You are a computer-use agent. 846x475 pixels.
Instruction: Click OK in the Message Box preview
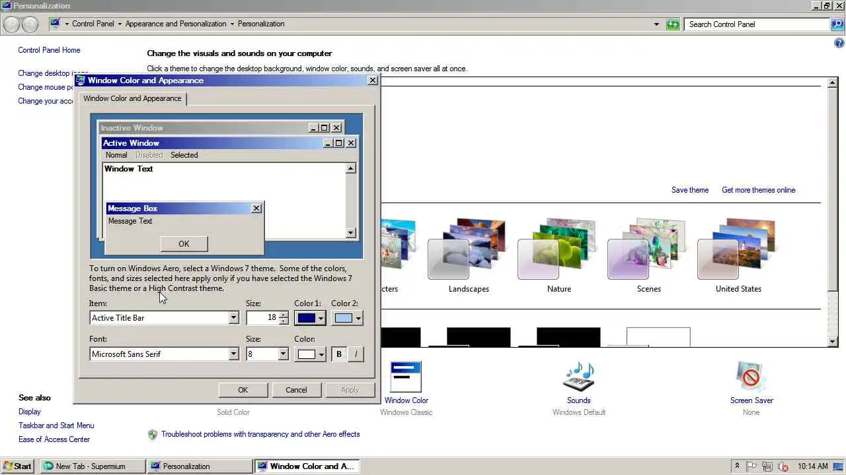click(184, 243)
